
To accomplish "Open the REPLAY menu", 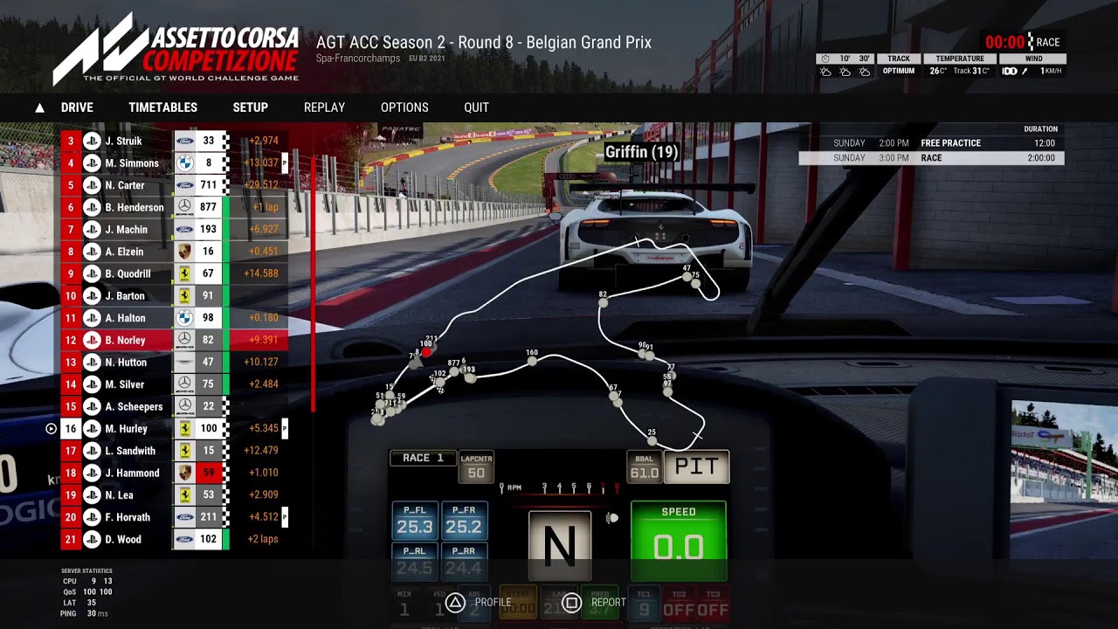I will click(325, 107).
